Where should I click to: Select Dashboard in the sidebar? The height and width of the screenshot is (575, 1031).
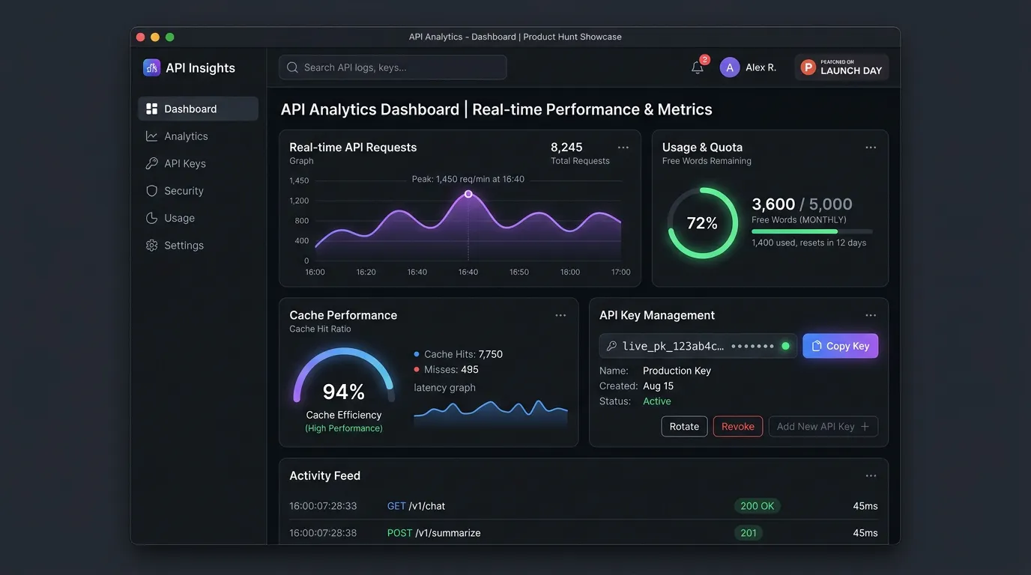(198, 109)
